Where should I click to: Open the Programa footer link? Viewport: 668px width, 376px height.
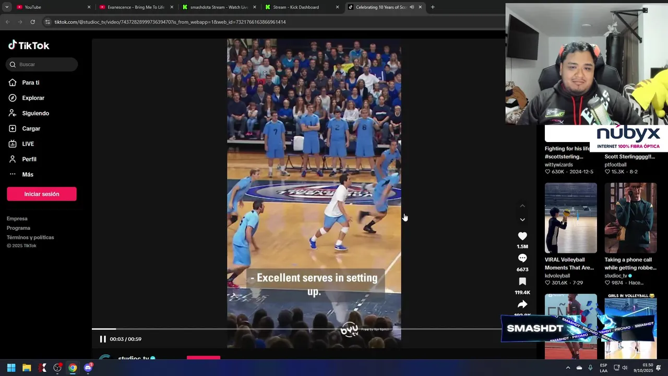click(x=18, y=228)
